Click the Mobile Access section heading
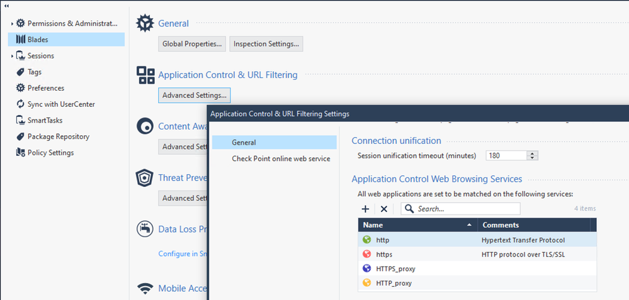 (x=183, y=289)
